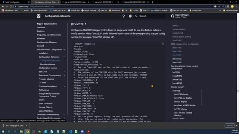
Task: Close the downloads bar
Action: [237, 125]
